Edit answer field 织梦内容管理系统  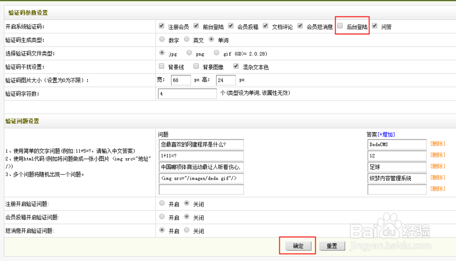click(x=397, y=178)
